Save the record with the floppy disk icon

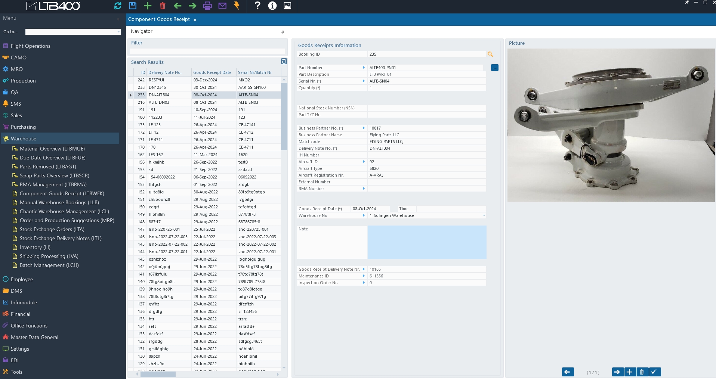point(133,6)
